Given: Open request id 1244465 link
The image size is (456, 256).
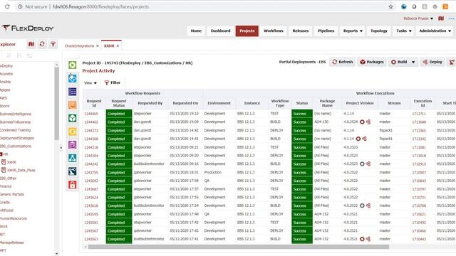Looking at the screenshot, I should coord(91,114).
